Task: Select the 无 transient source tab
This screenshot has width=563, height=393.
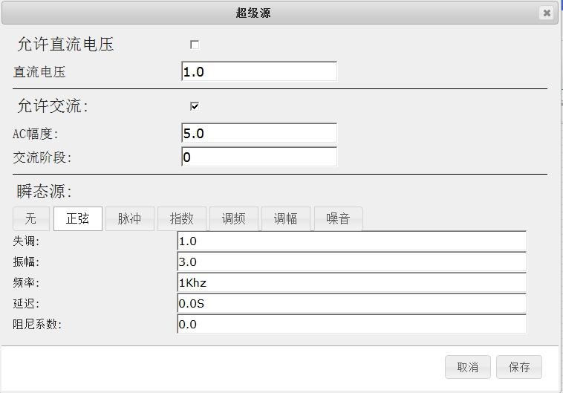Action: [x=31, y=218]
